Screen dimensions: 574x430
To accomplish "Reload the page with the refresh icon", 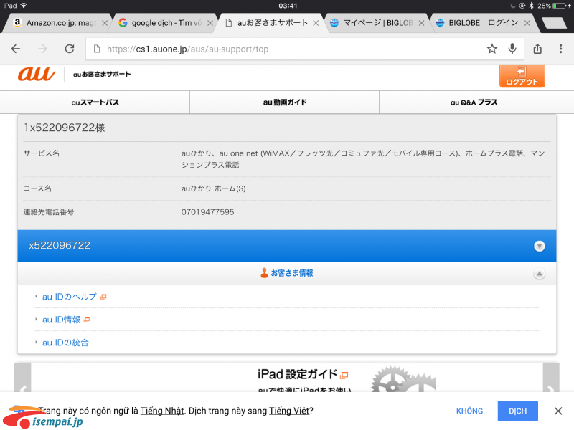I will coord(70,49).
